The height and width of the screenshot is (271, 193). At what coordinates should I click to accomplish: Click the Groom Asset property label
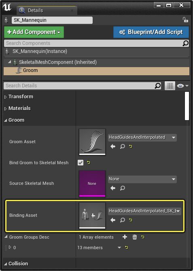(22, 142)
